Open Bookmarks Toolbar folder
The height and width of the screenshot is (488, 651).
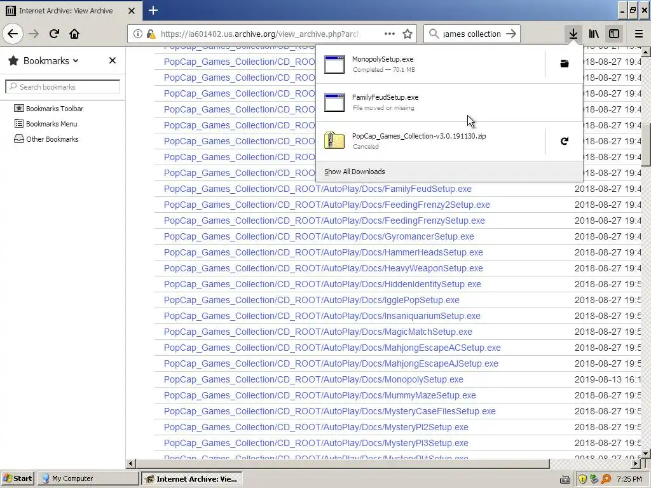pyautogui.click(x=48, y=108)
